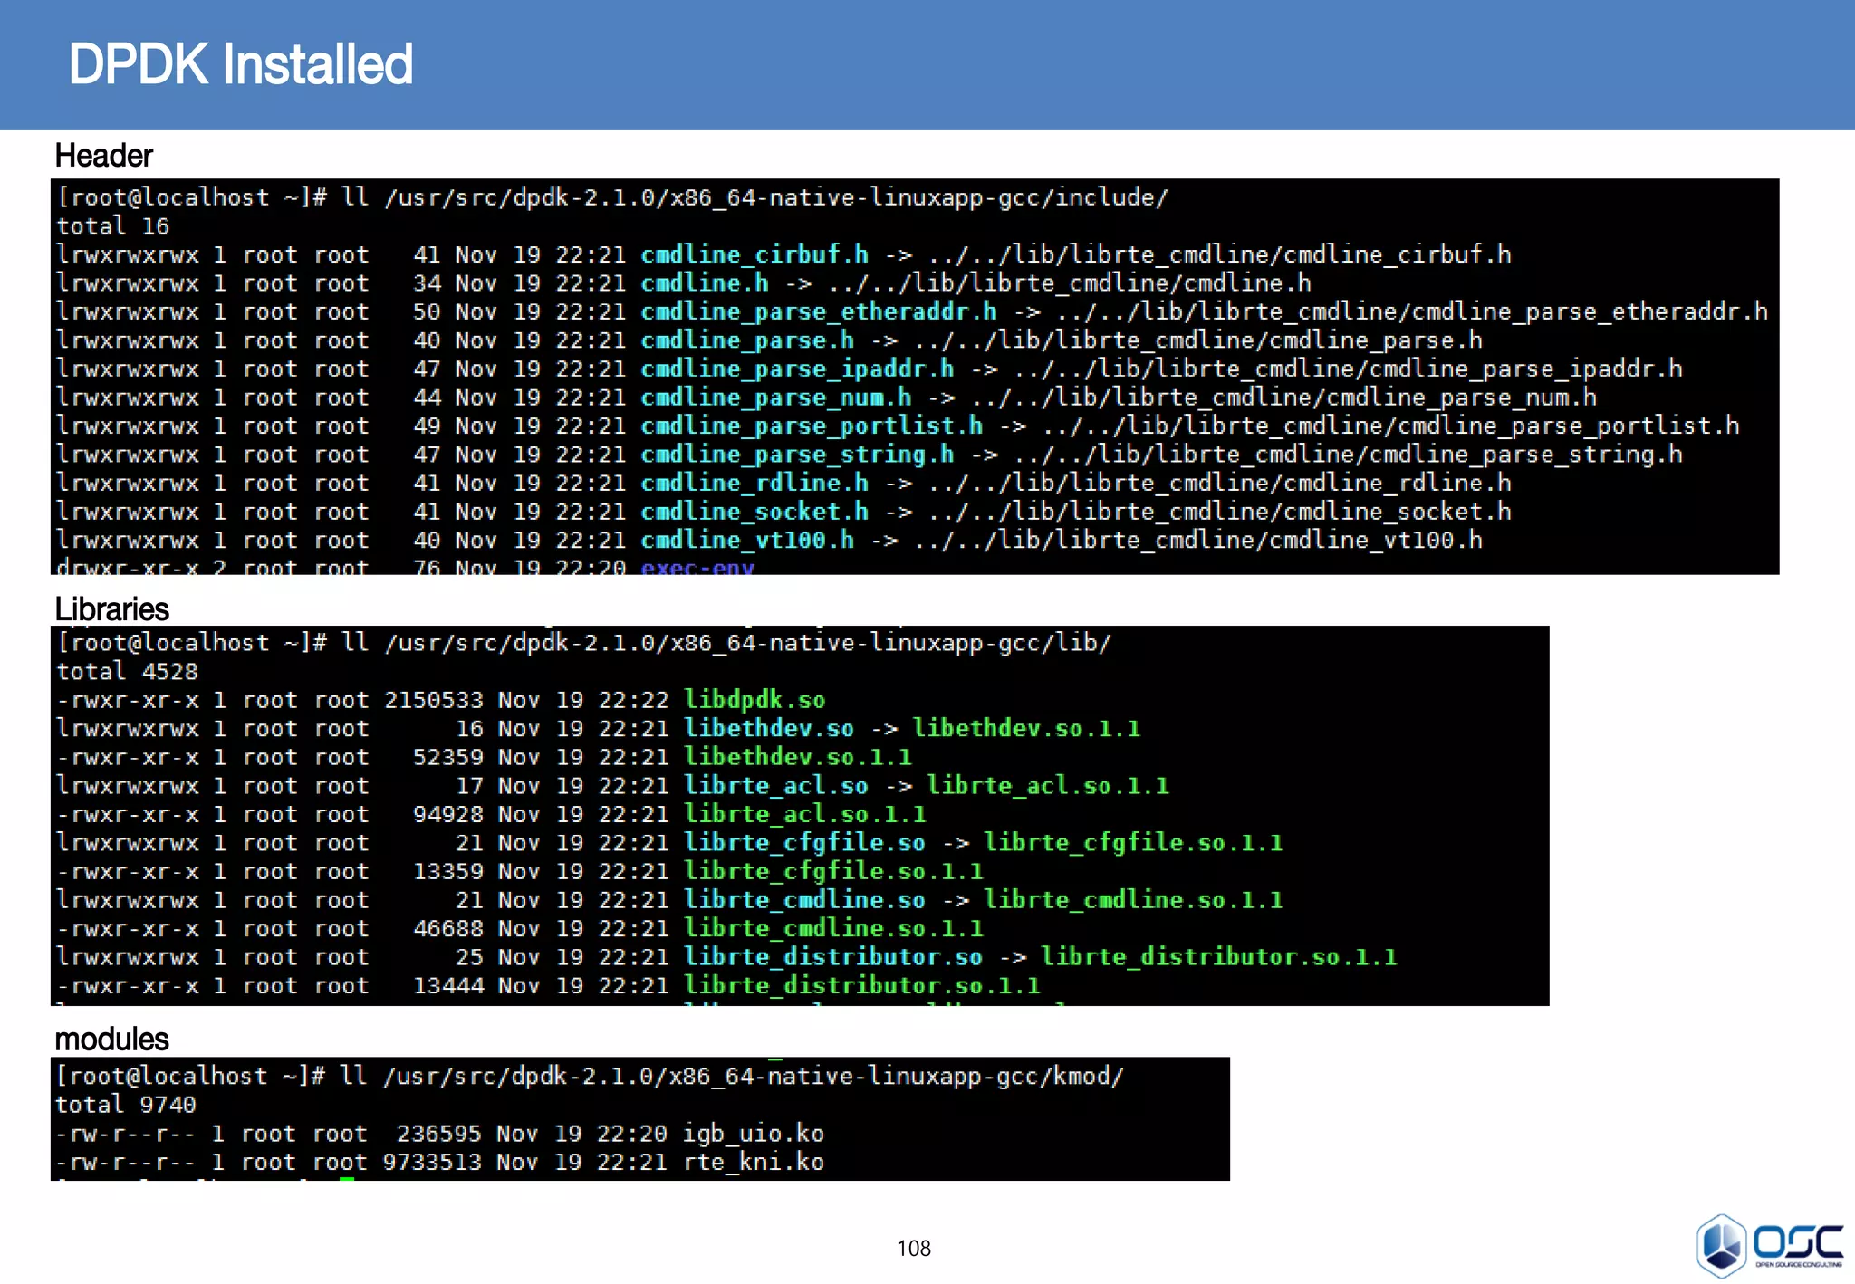Select librte_acl.so.1.1 with size 94928
1855x1284 pixels.
point(804,815)
